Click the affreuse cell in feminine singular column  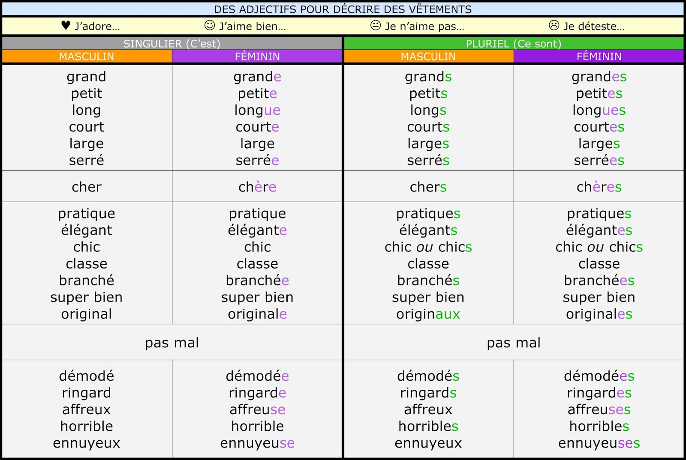(257, 409)
